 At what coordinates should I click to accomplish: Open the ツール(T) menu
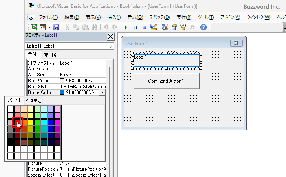tap(206, 17)
